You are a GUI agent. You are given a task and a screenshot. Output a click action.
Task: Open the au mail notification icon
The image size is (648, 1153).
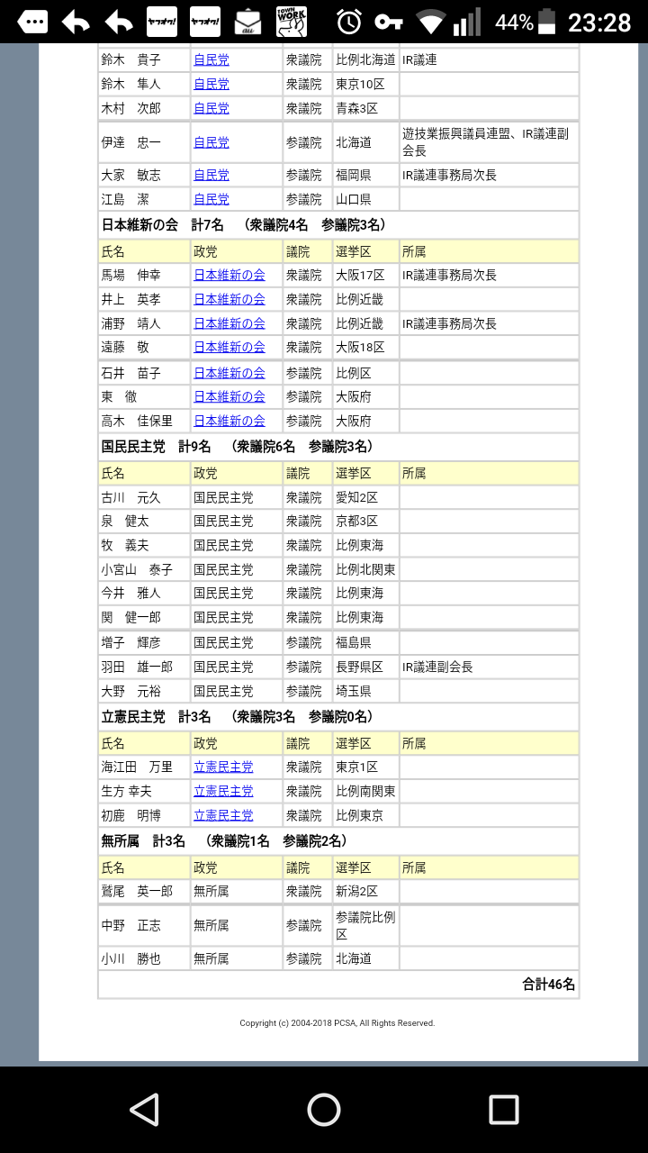click(247, 23)
